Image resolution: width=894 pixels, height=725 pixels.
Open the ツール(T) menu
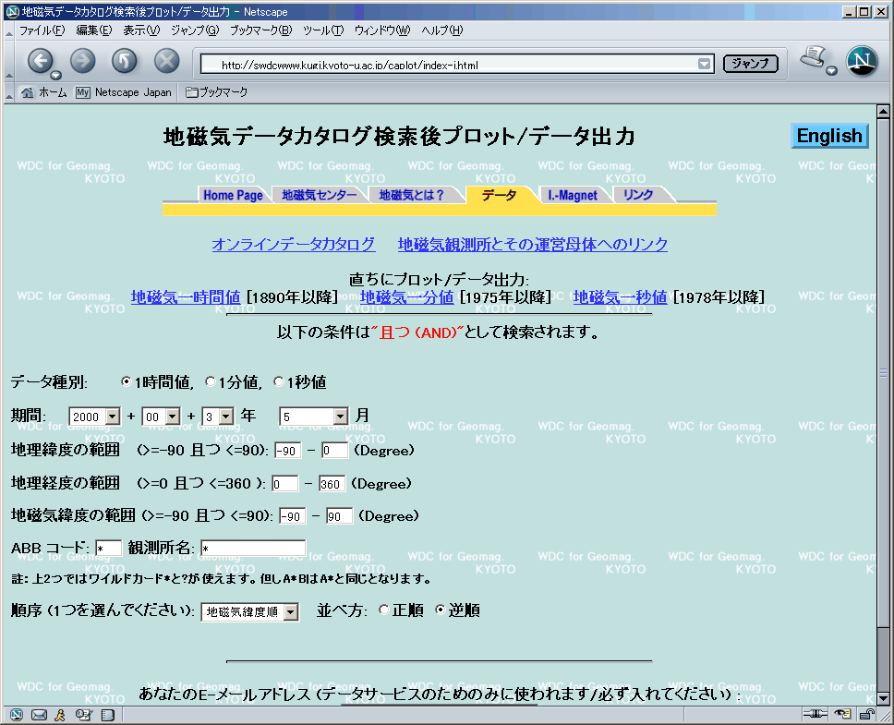(x=323, y=30)
